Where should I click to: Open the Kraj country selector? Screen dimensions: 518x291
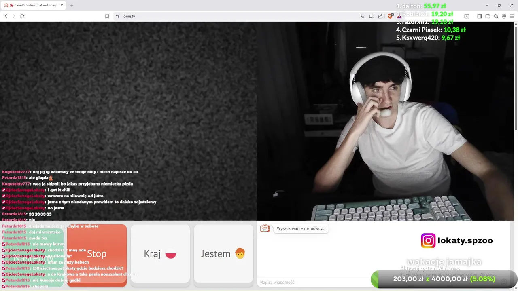(x=160, y=254)
